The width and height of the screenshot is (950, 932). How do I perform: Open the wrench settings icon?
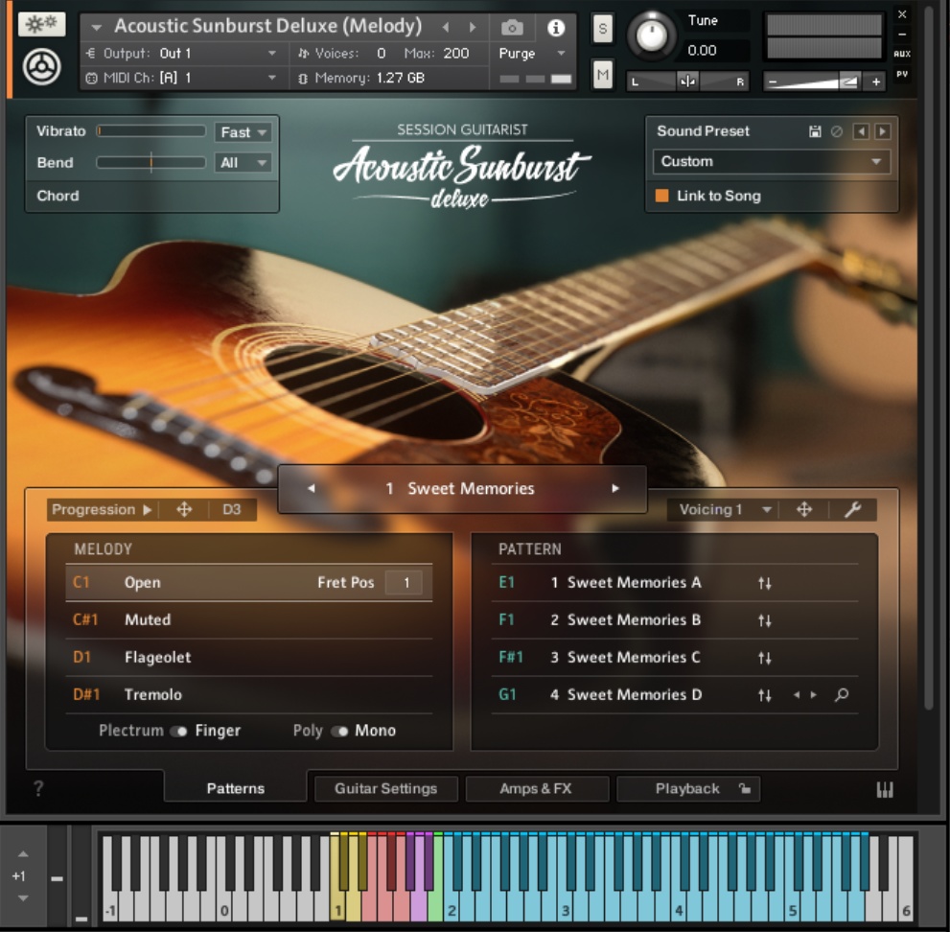[852, 510]
